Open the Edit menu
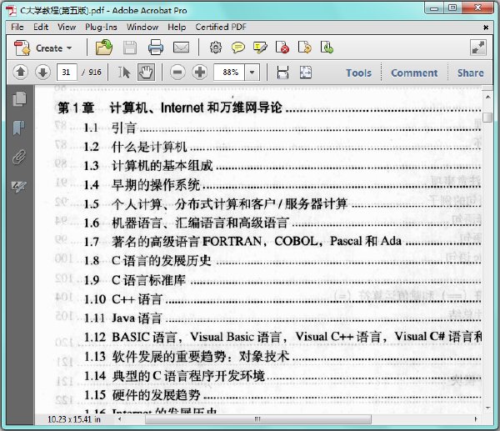This screenshot has width=500, height=431. coord(41,28)
